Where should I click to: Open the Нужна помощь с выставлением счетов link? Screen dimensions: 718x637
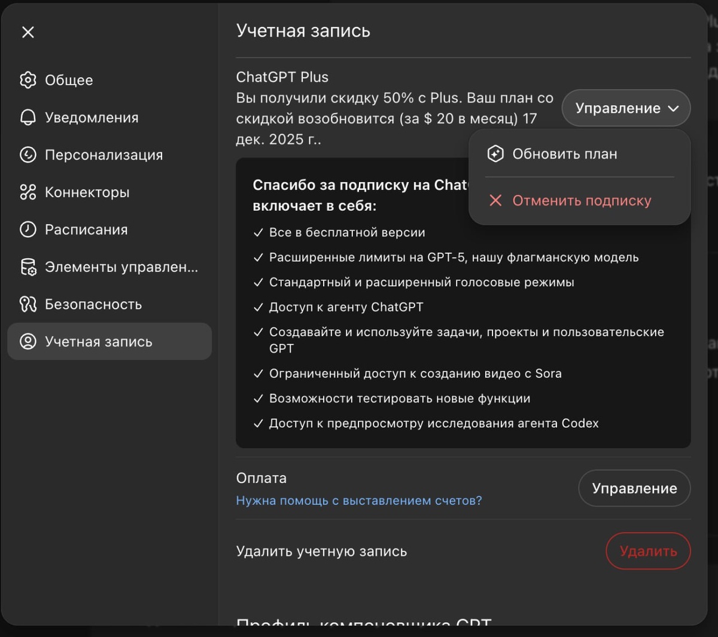[359, 501]
